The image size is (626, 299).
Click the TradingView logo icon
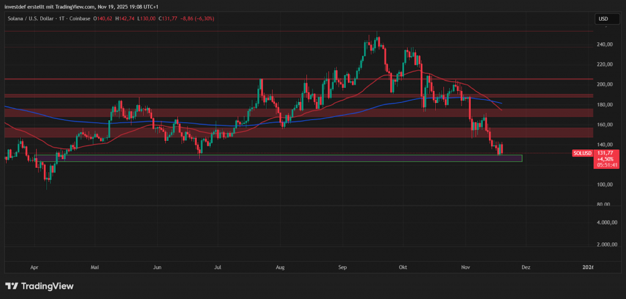(x=12, y=286)
